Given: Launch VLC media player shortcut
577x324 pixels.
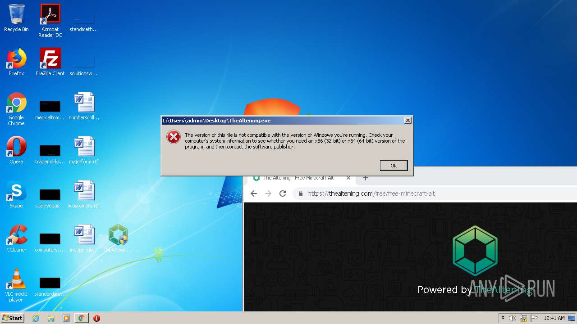Looking at the screenshot, I should coord(16,285).
